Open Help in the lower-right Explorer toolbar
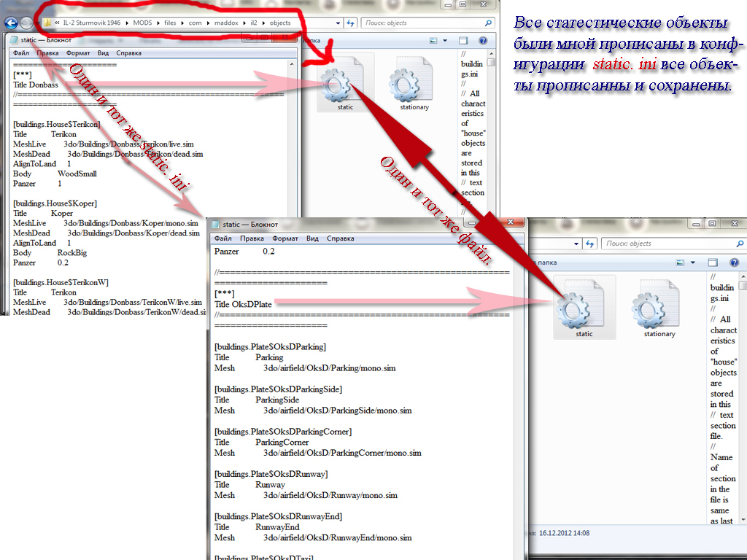747x560 pixels. tap(734, 262)
